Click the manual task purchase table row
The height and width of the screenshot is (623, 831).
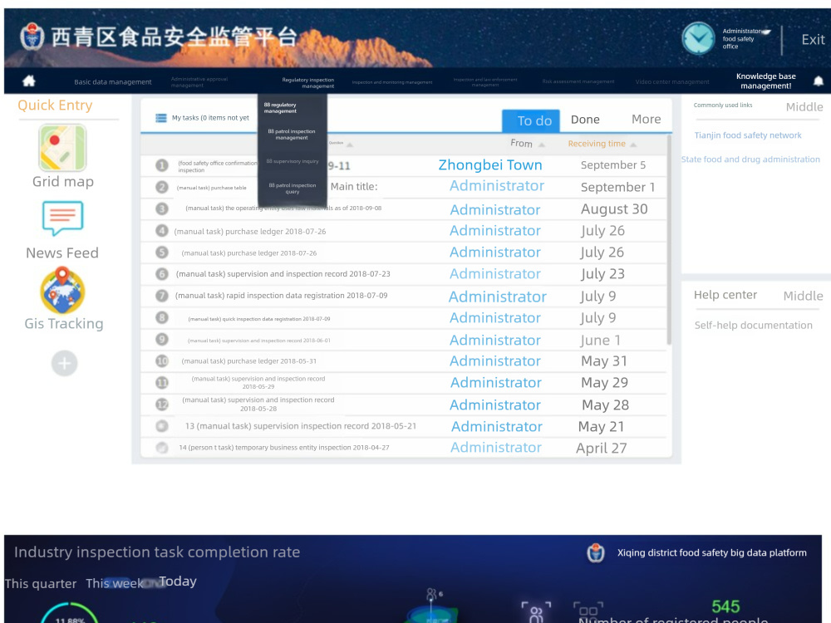coord(211,188)
